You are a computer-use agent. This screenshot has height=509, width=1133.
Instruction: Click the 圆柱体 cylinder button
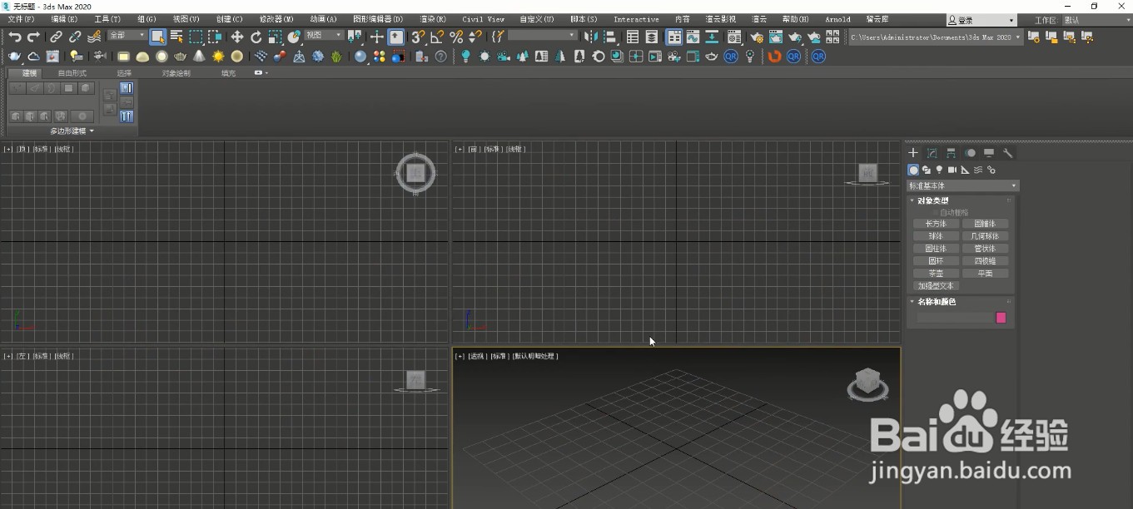point(936,249)
